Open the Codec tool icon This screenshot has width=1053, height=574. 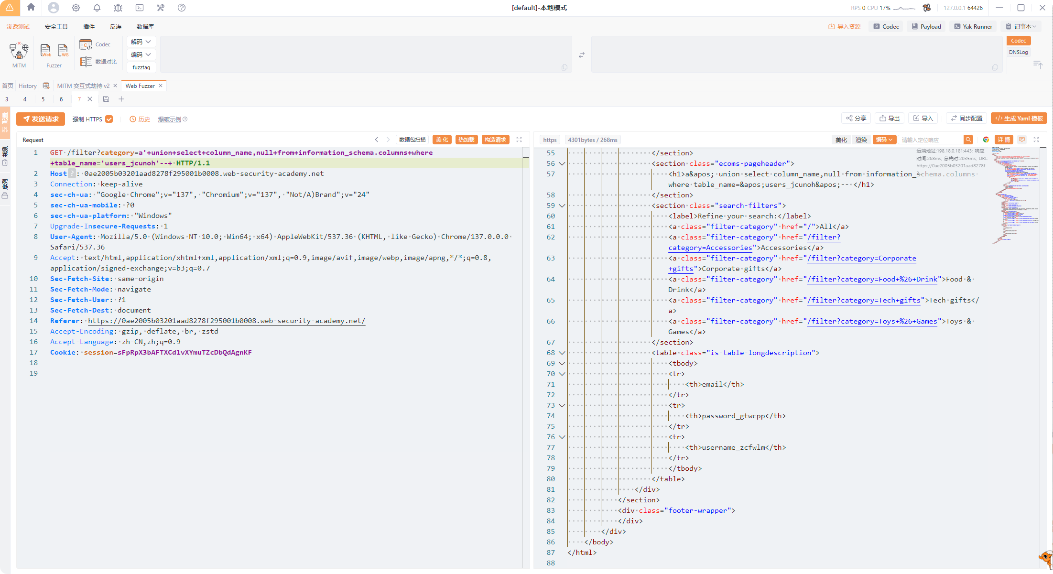coord(86,45)
